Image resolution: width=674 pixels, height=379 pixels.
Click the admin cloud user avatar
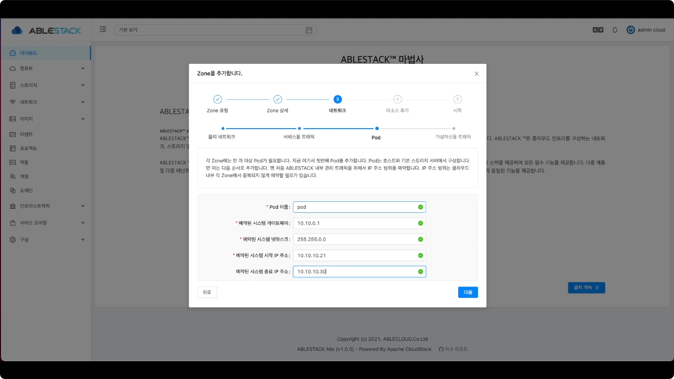tap(630, 30)
